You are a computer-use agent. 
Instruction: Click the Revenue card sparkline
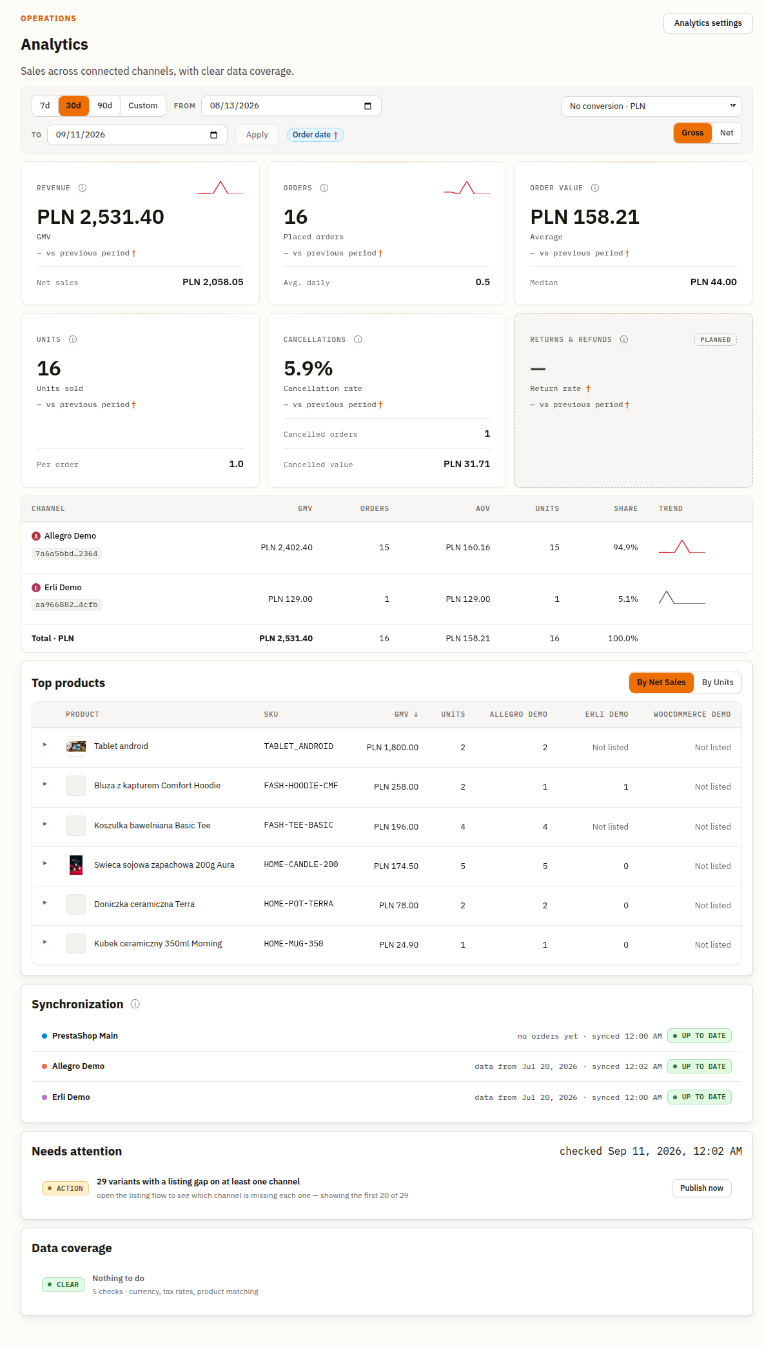click(x=220, y=188)
